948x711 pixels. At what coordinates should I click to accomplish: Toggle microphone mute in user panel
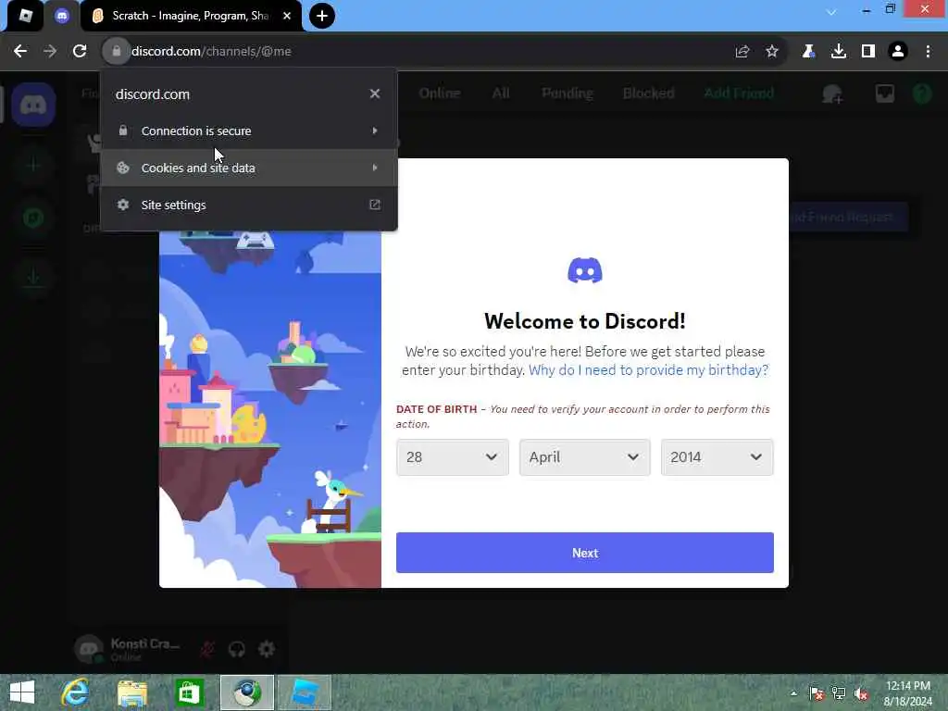pyautogui.click(x=207, y=649)
